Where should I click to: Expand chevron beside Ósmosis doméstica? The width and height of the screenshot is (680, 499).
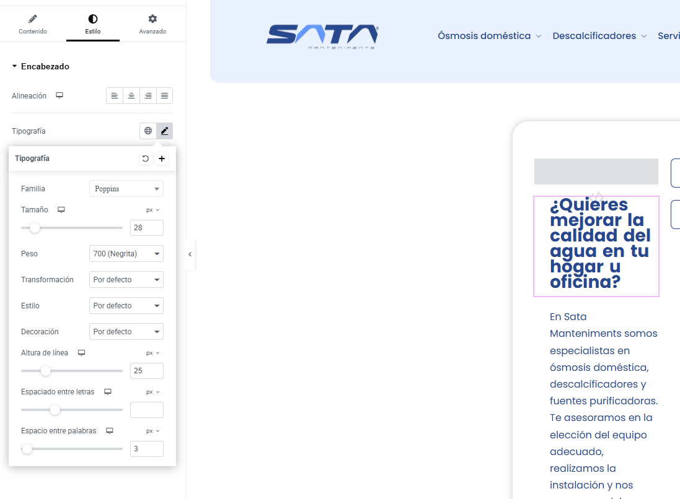(539, 37)
